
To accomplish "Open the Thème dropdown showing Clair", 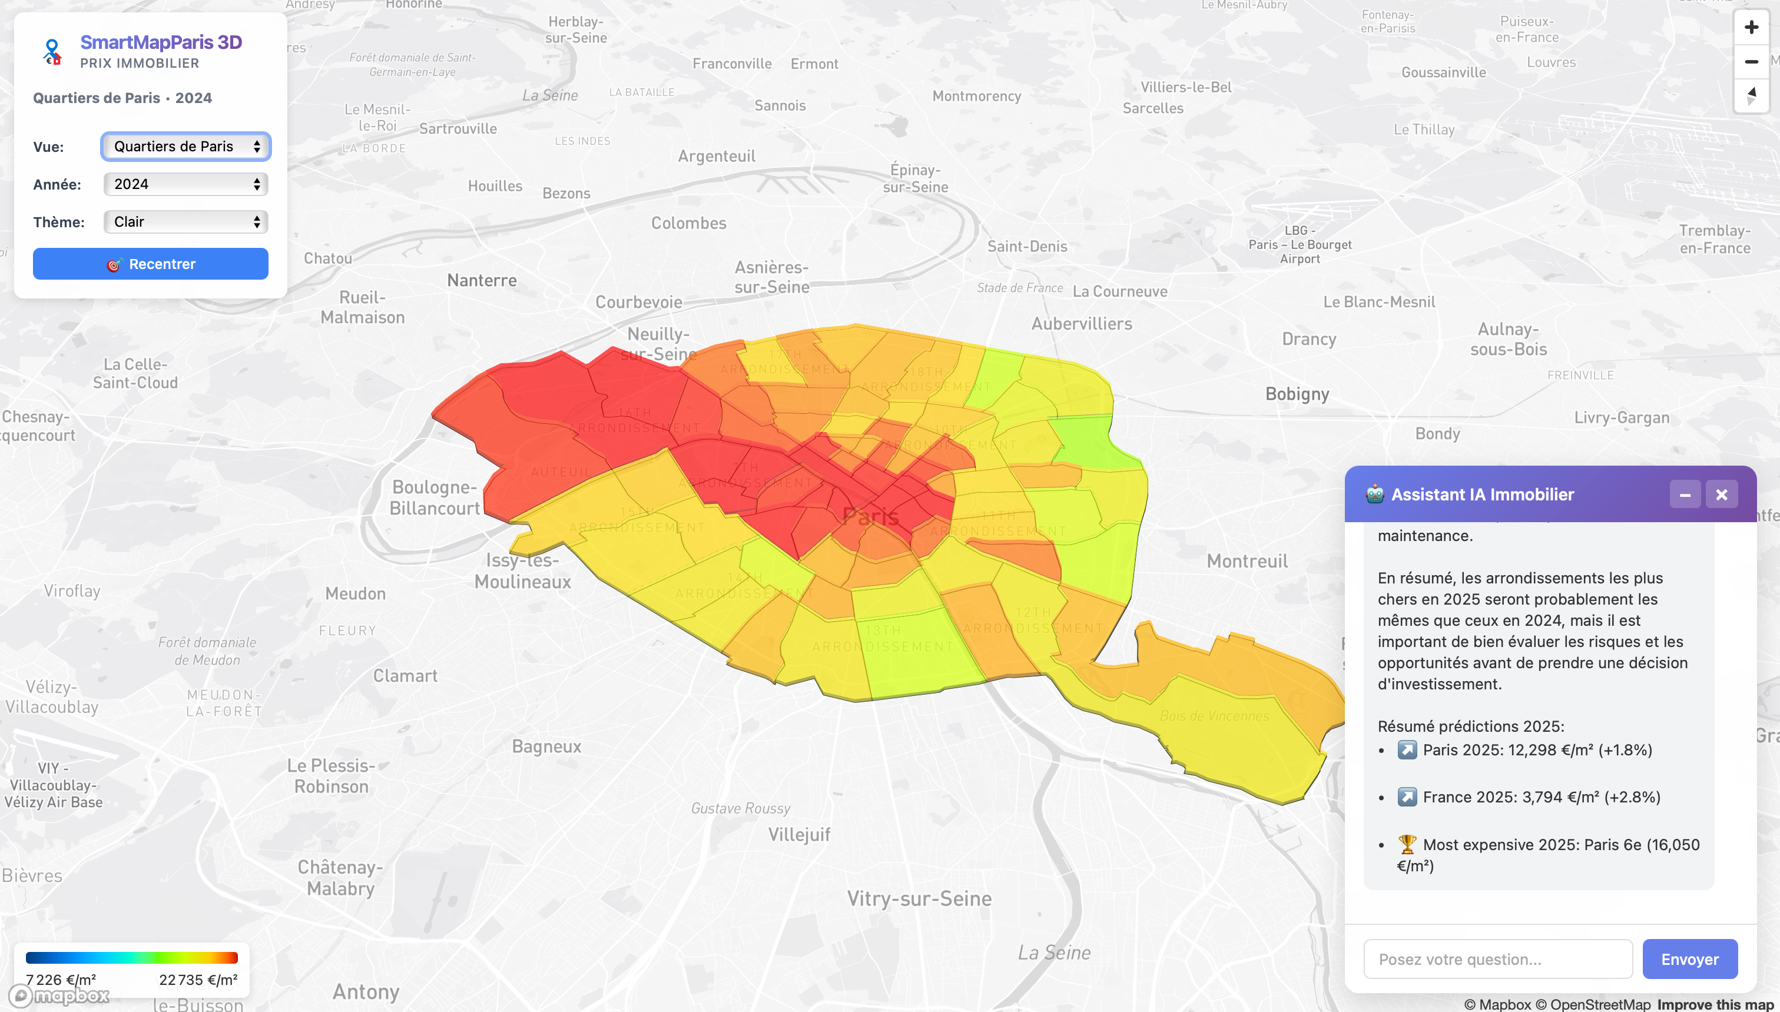I will tap(185, 222).
